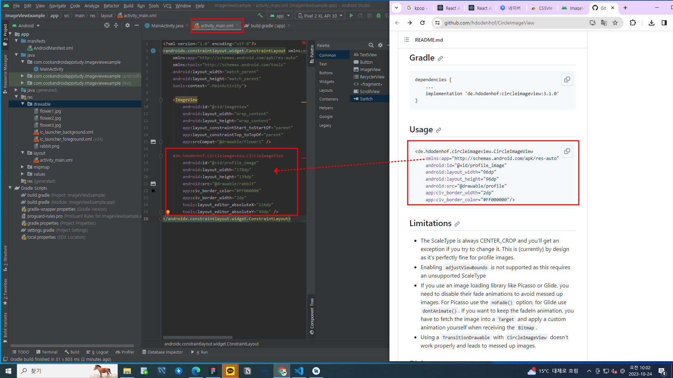This screenshot has width=673, height=378.
Task: Bookmark page using star icon in Chrome
Action: 615,23
